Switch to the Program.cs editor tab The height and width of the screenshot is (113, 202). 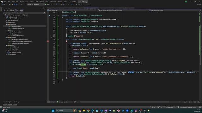[116, 8]
